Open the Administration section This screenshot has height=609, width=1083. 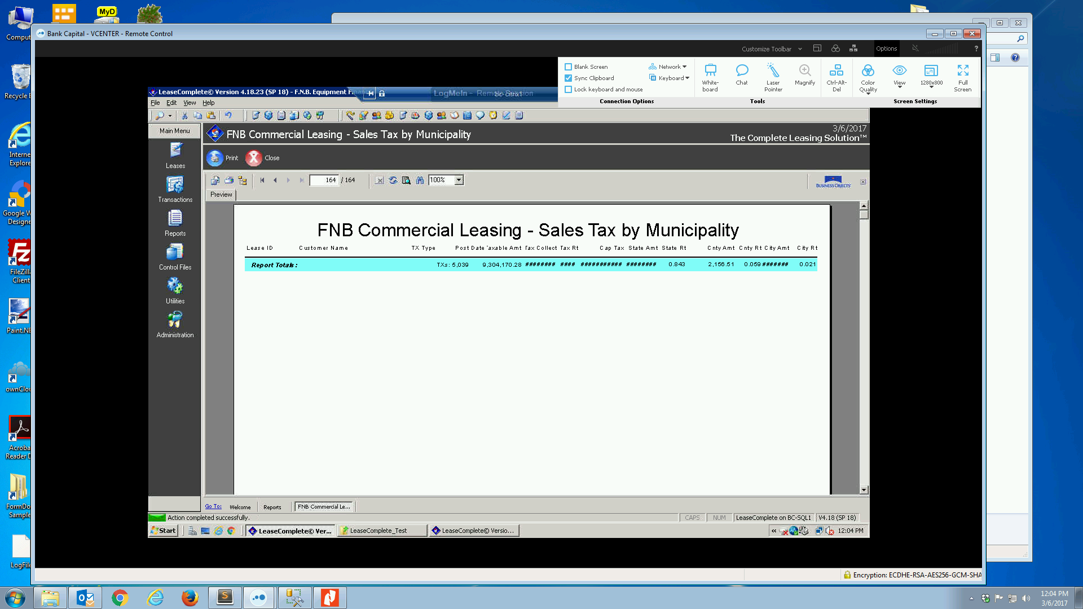[175, 324]
